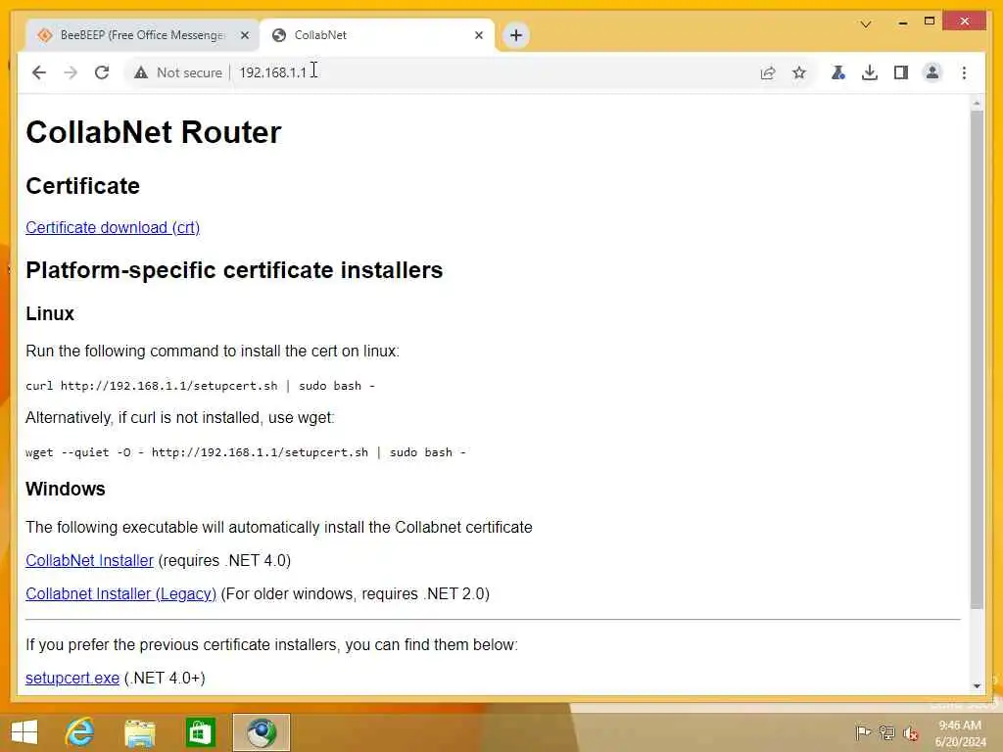Close the CollabNet tab
Screen dimensions: 1003x752
[x=478, y=35]
